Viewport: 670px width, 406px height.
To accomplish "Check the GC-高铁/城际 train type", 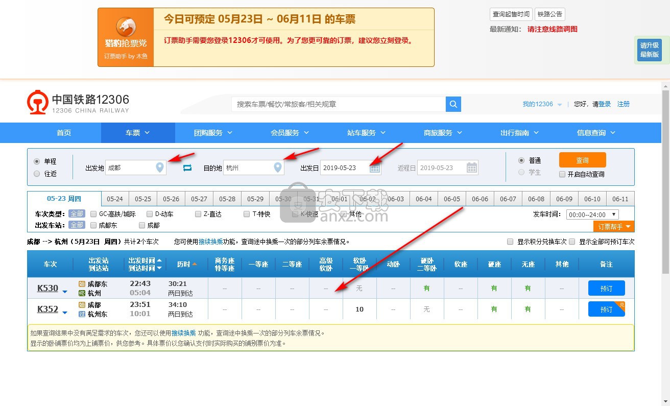I will pyautogui.click(x=93, y=214).
